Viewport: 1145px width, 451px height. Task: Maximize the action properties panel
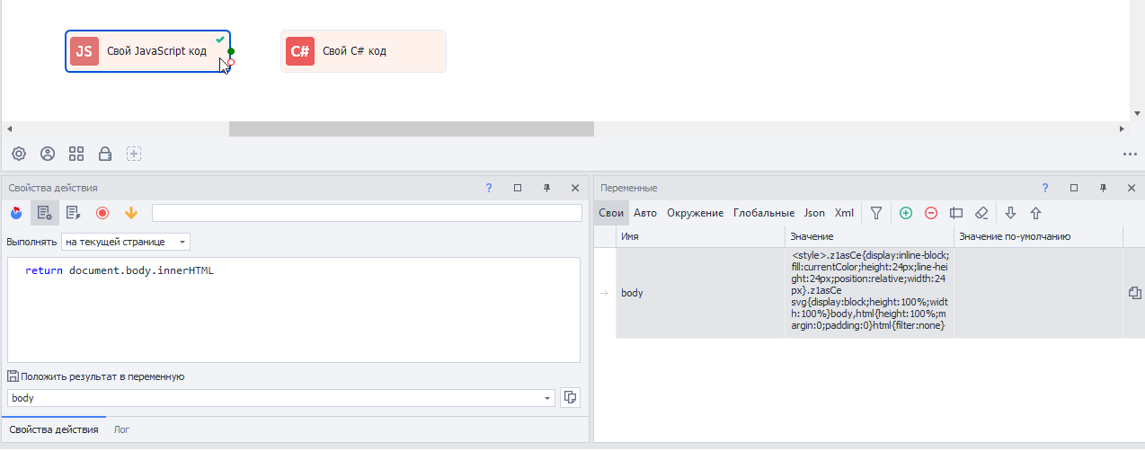click(x=518, y=188)
